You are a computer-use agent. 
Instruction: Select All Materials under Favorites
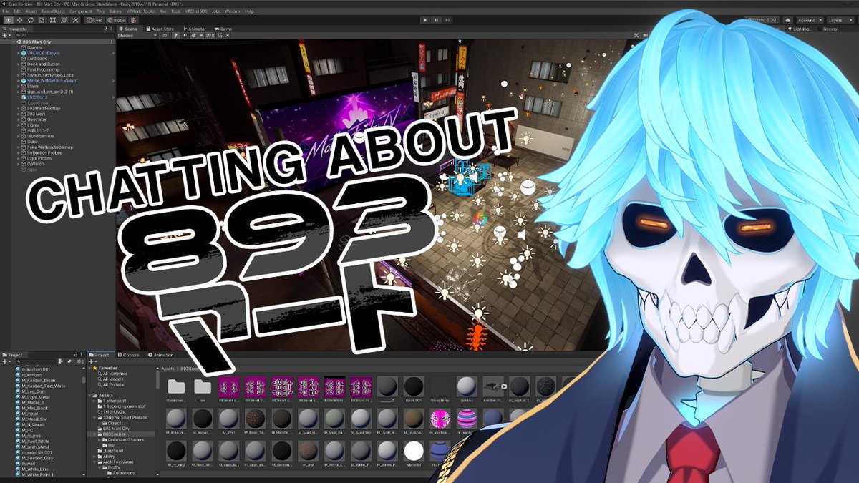point(115,373)
